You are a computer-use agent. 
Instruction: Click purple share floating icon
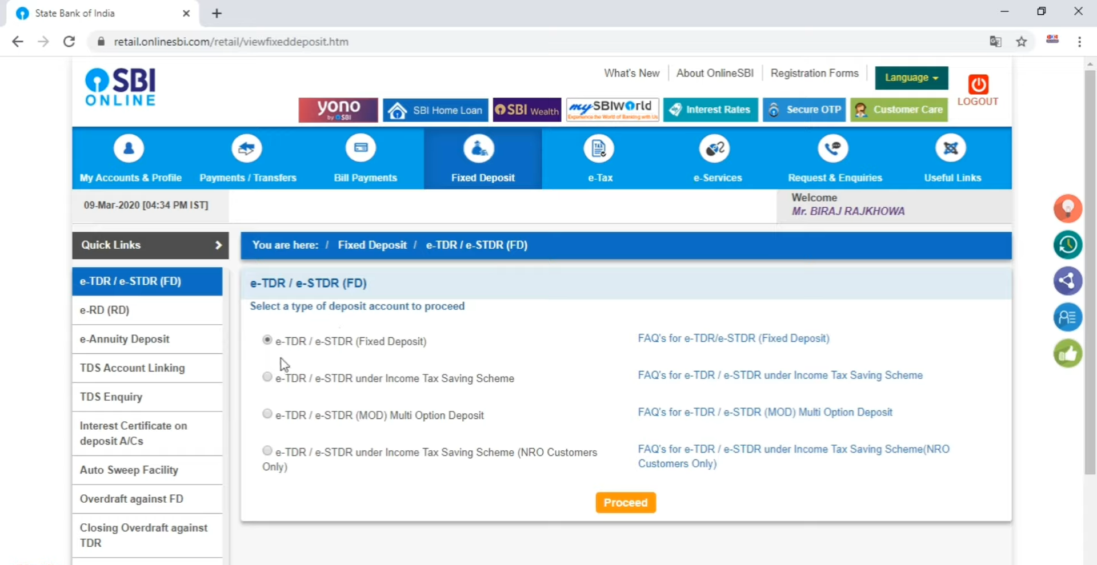(1068, 281)
